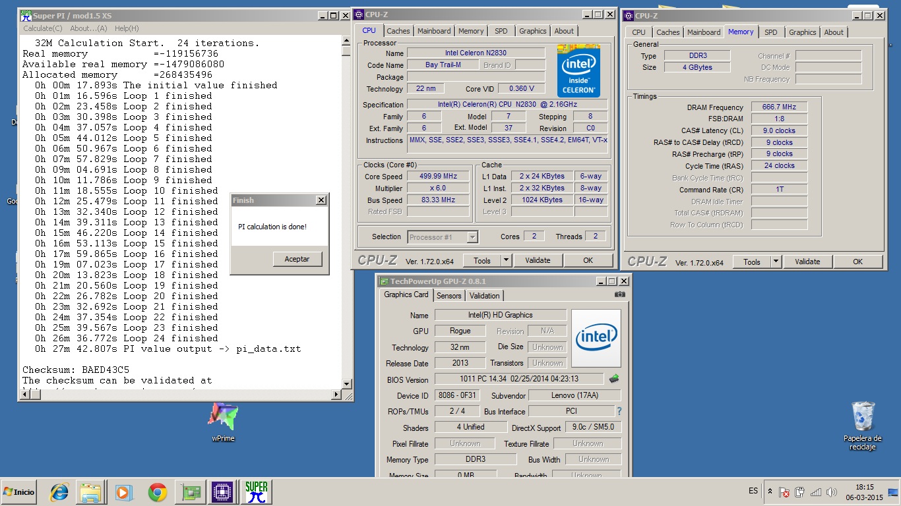Open the volume speaker tray icon
901x506 pixels.
click(831, 492)
